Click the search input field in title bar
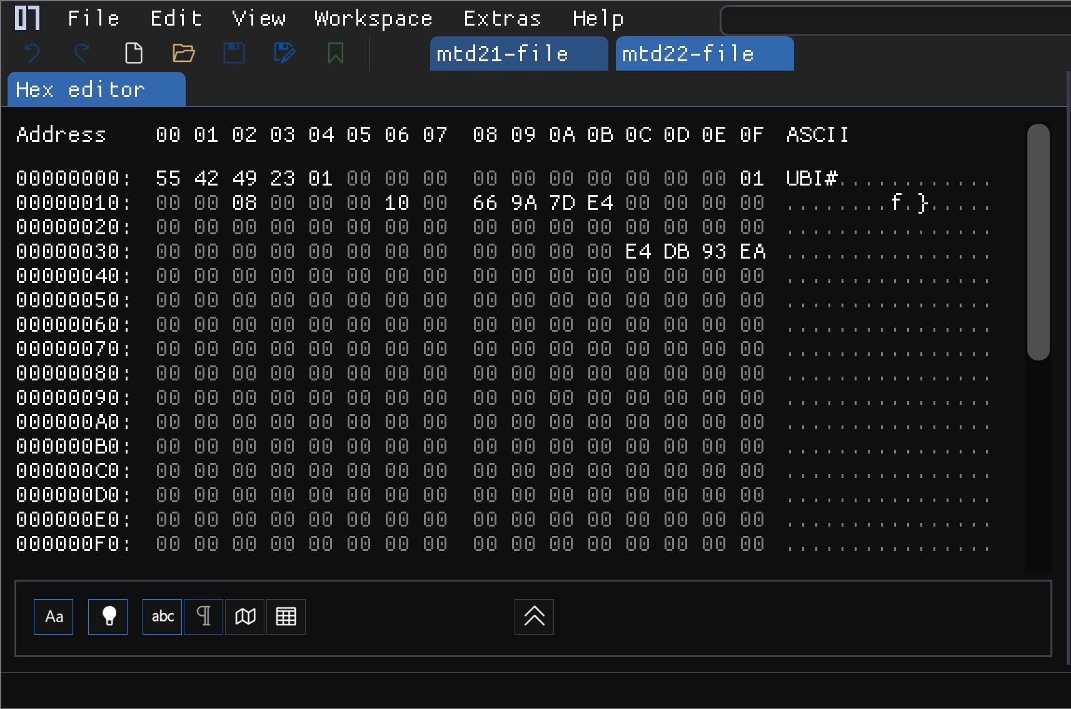Viewport: 1071px width, 709px height. point(895,21)
